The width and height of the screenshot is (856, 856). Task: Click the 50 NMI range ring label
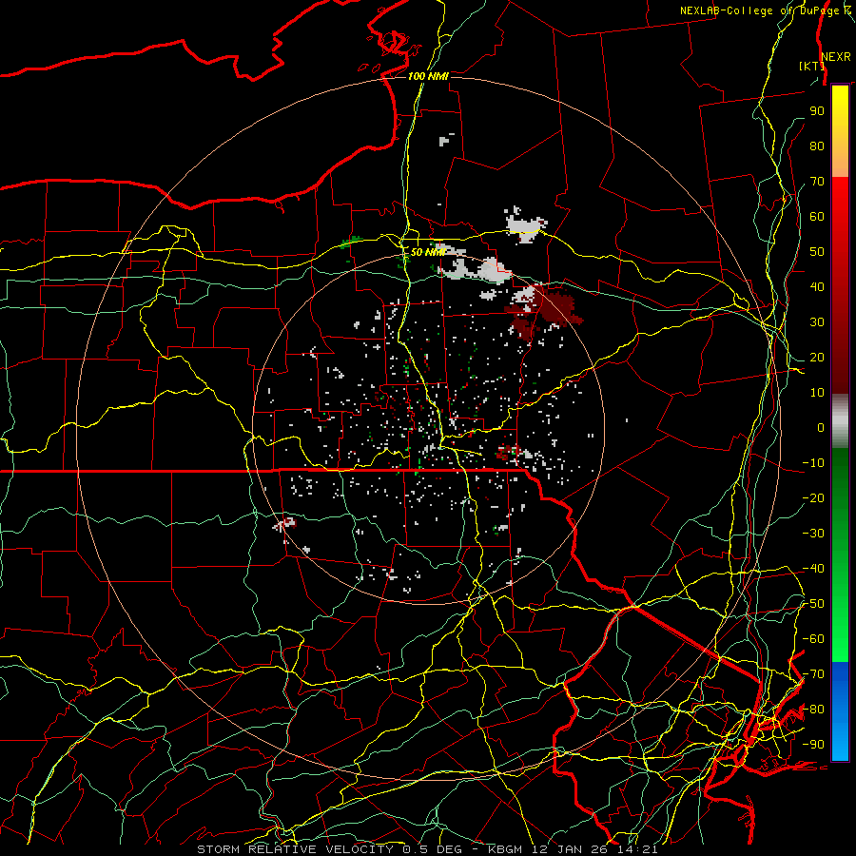tap(427, 252)
